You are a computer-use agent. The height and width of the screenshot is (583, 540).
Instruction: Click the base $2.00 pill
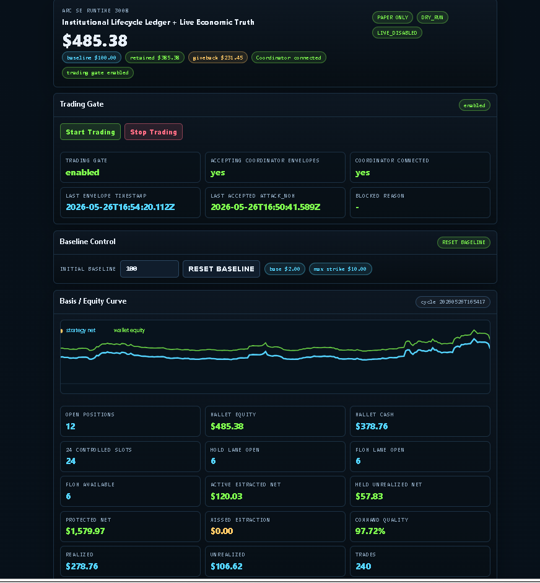[285, 269]
